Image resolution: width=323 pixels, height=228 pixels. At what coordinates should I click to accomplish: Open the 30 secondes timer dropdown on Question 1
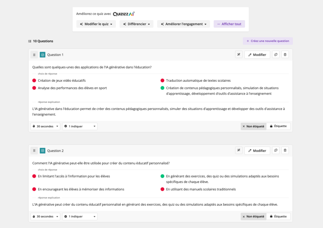pos(45,126)
